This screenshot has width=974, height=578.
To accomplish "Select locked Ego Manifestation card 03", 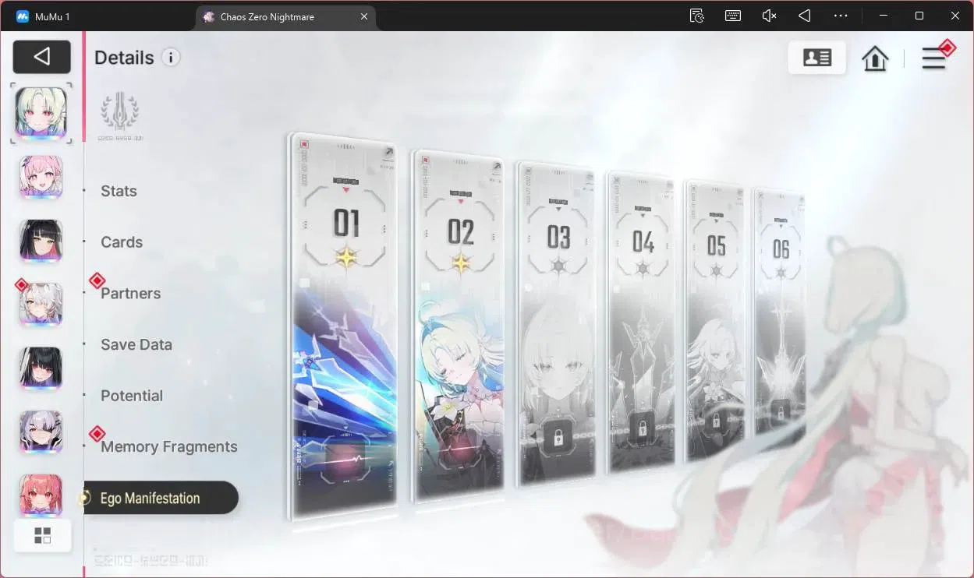I will 558,323.
